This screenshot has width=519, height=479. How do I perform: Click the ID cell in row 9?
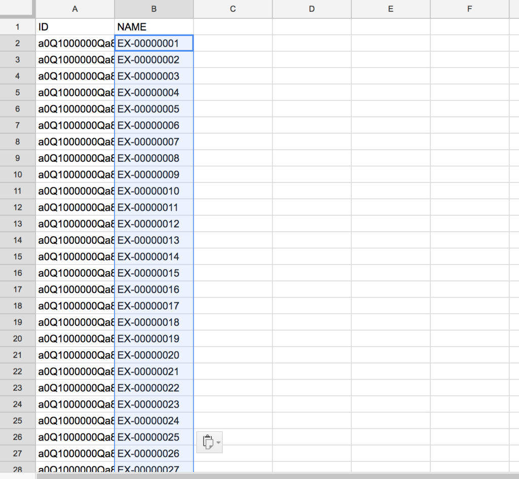coord(75,158)
